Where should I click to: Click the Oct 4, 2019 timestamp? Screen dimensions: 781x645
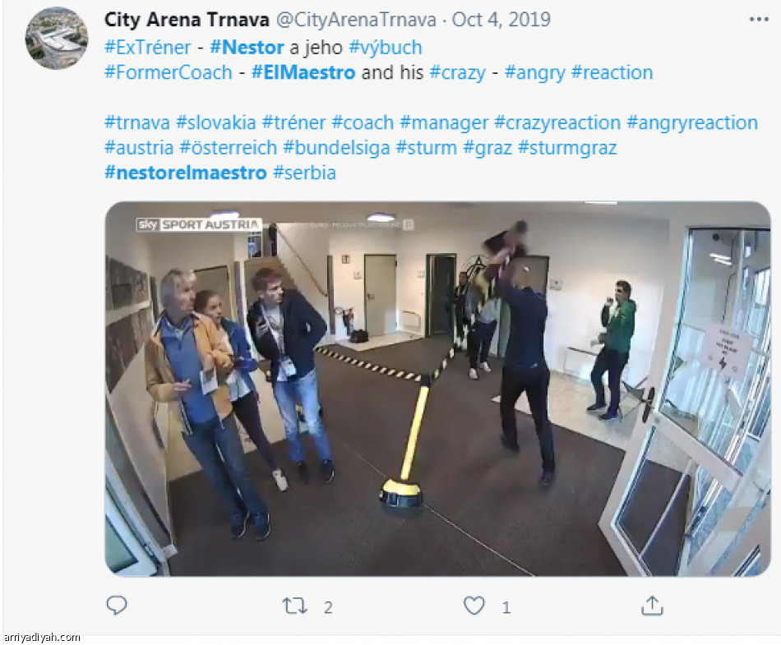(x=501, y=20)
